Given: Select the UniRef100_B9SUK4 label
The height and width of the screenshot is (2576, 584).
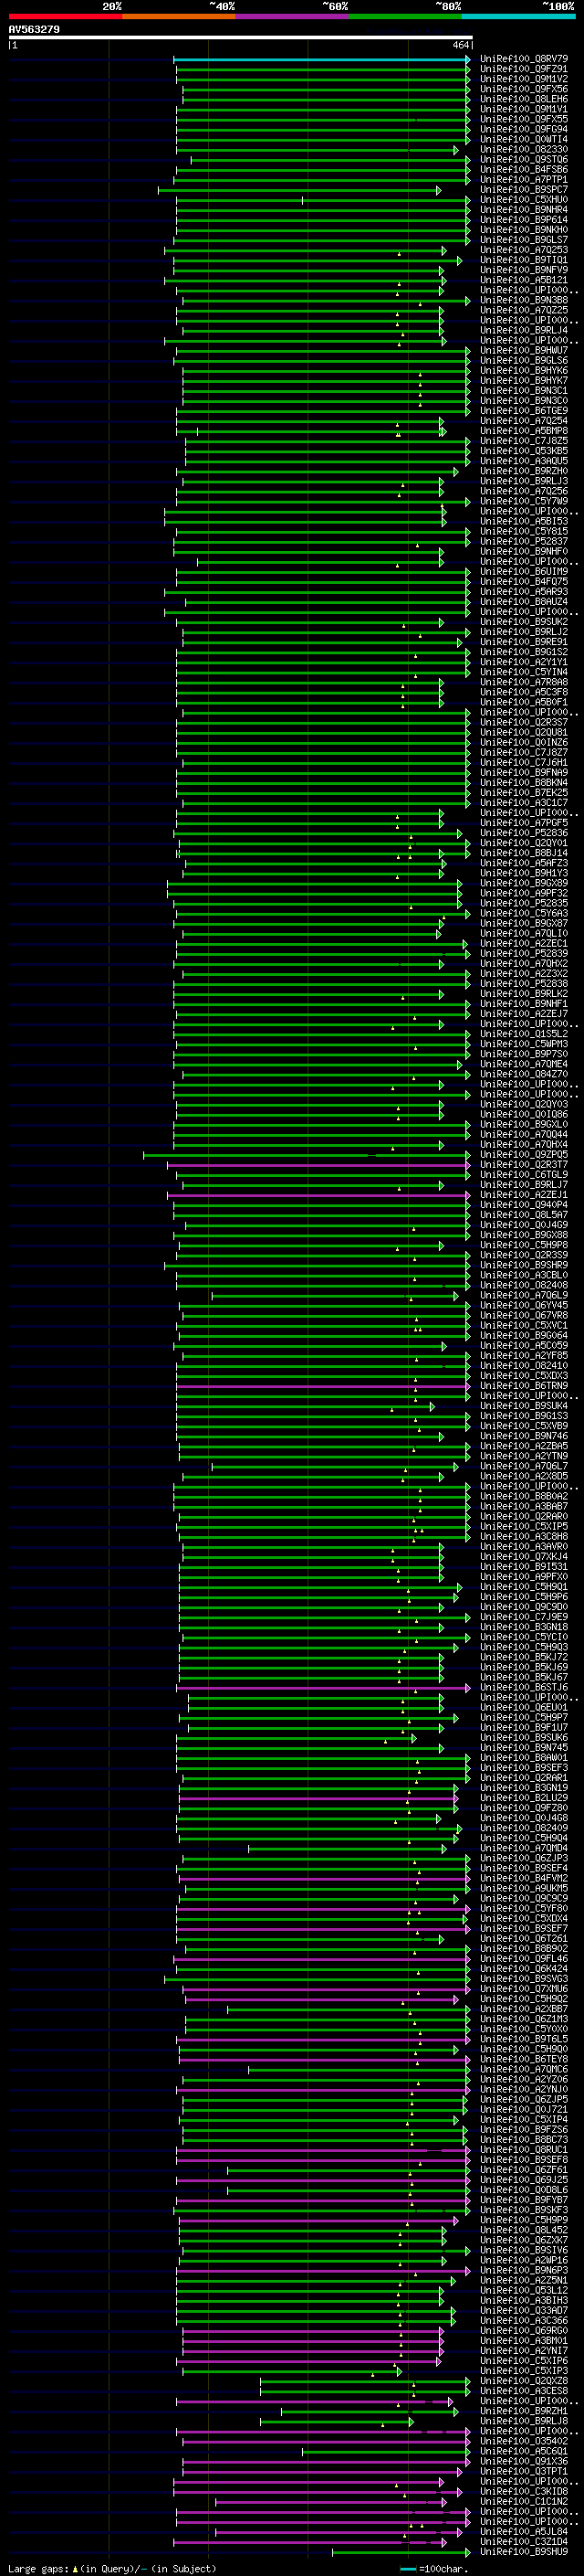Looking at the screenshot, I should coord(524,1406).
